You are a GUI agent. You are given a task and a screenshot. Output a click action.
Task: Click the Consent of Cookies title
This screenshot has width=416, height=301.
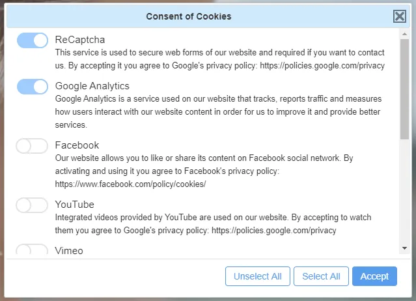pos(188,16)
